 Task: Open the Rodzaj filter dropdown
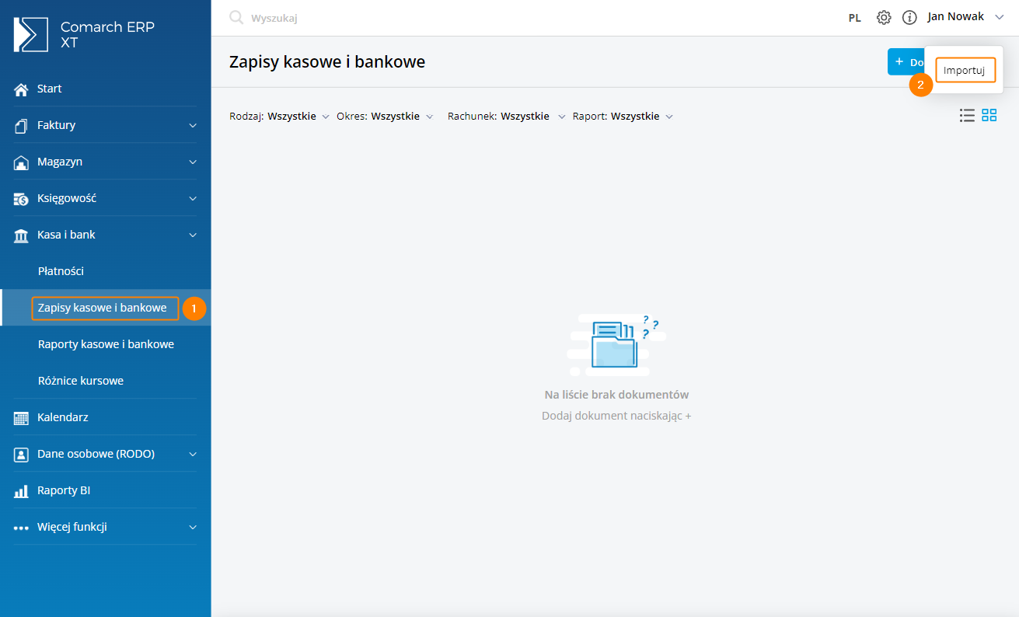pos(280,117)
